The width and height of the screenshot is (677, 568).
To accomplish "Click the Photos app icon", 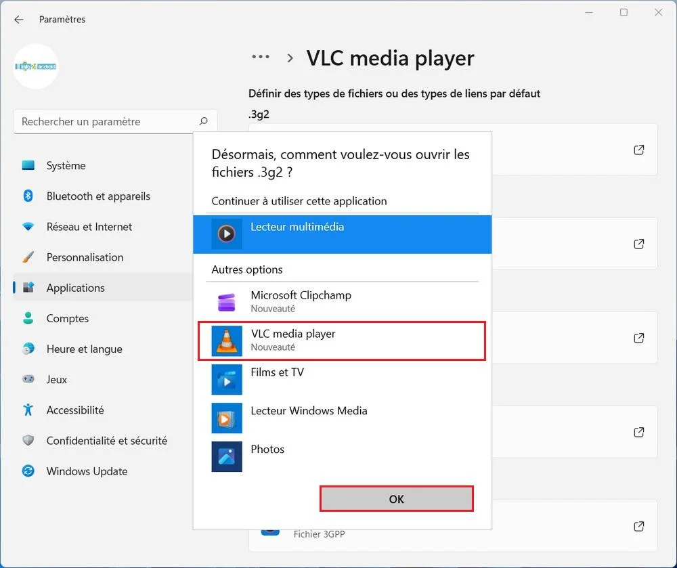I will (x=227, y=456).
